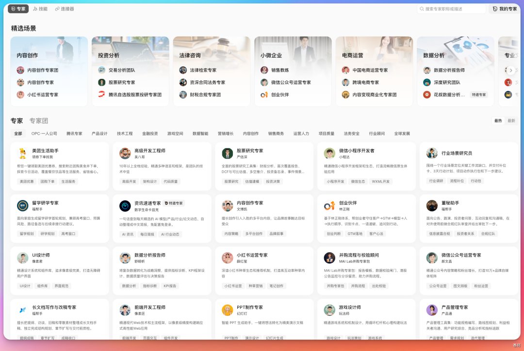524x351 pixels.
Task: Select the 中国电商运营专家 avatar icon
Action: tap(345, 70)
